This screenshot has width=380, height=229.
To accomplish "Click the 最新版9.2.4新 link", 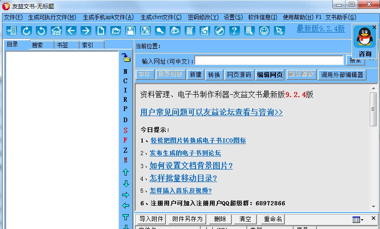I will click(321, 29).
